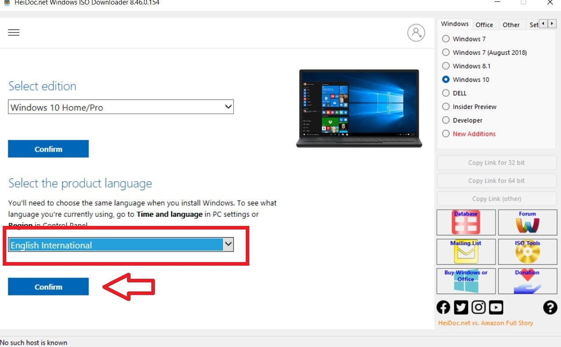561x347 pixels.
Task: Click the Mailing List envelope icon
Action: (466, 252)
